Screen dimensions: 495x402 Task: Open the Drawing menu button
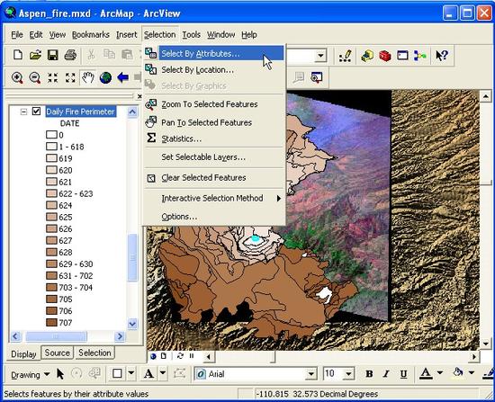[31, 375]
